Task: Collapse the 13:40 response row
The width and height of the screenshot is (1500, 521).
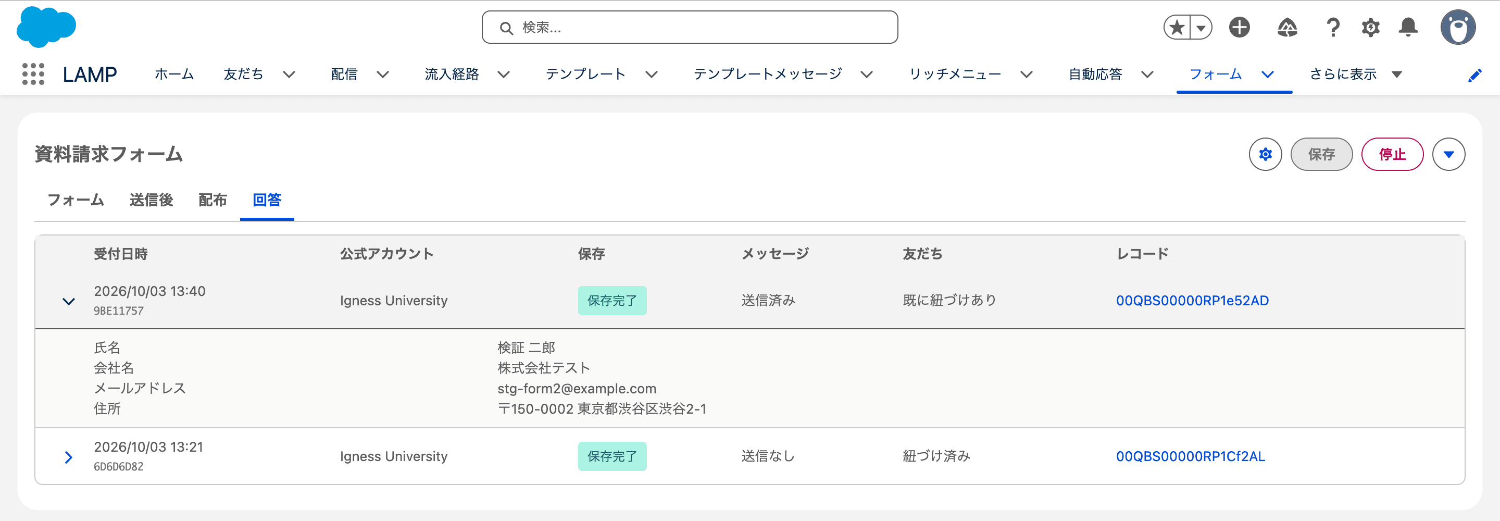Action: click(69, 301)
